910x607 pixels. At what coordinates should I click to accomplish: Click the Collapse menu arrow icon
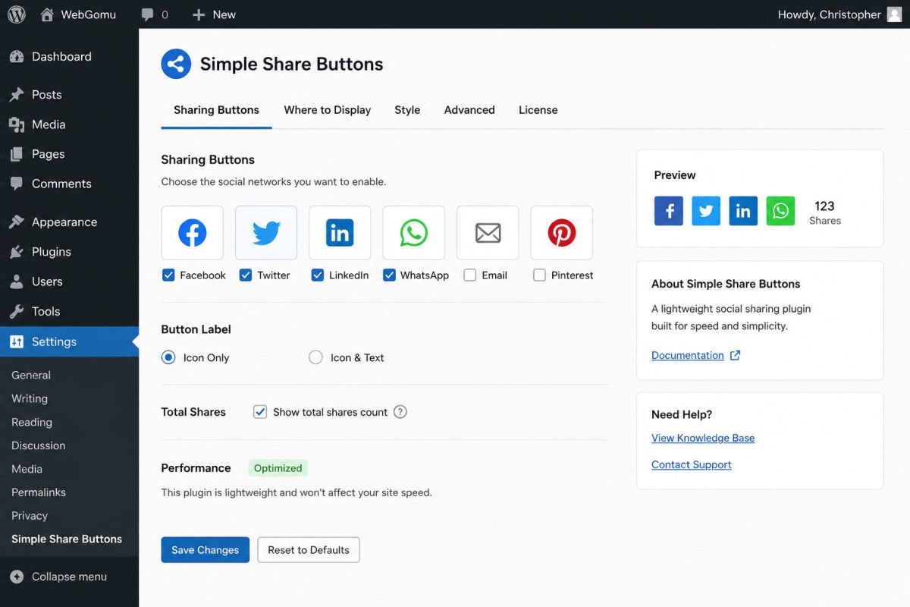[17, 577]
